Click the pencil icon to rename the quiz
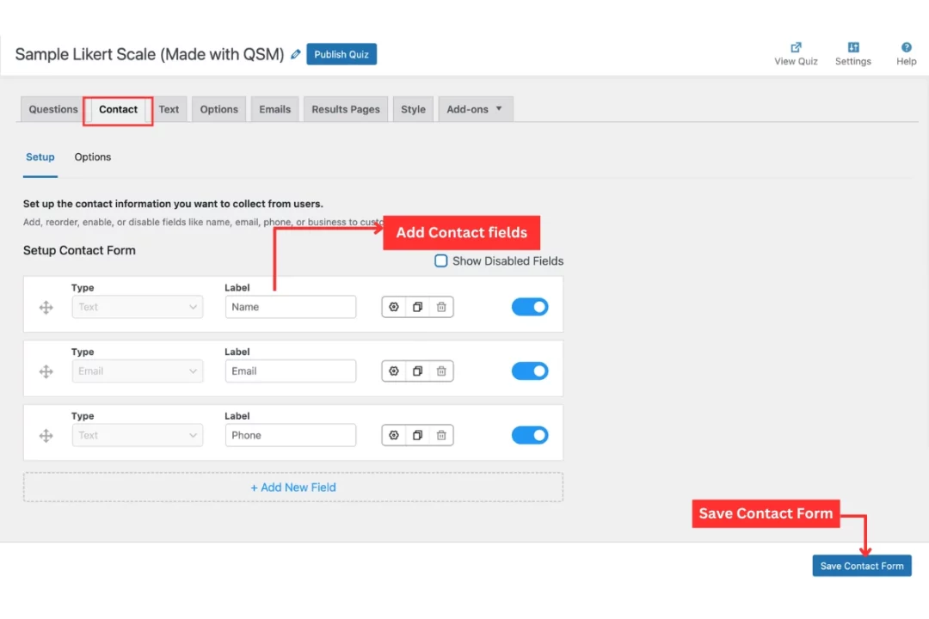929x619 pixels. coord(295,53)
